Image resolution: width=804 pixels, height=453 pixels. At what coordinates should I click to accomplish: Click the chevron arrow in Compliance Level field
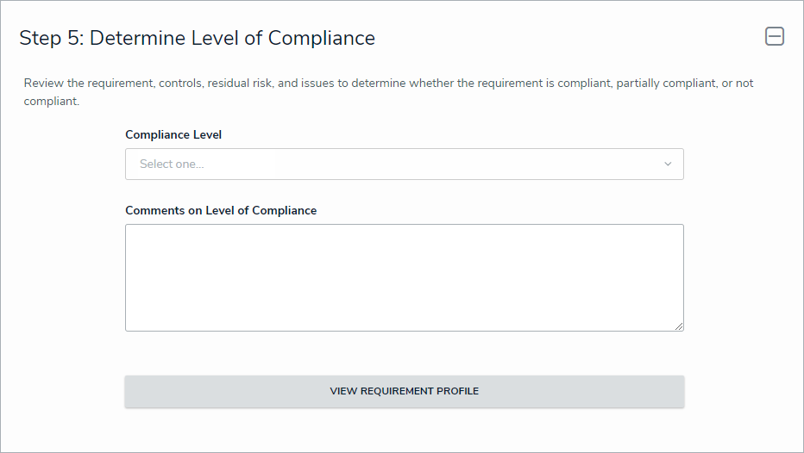coord(668,164)
